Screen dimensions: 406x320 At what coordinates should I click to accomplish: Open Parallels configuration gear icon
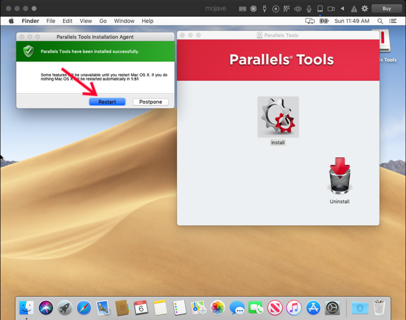(x=364, y=9)
